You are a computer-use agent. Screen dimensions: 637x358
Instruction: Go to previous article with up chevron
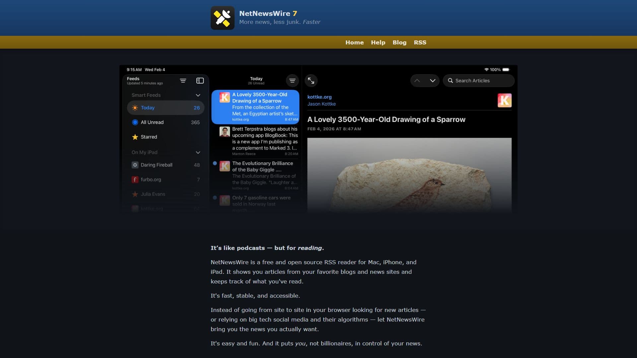pos(417,81)
